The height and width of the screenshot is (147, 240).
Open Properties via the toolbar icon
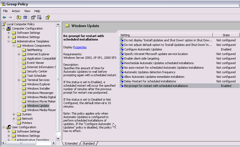(33, 17)
